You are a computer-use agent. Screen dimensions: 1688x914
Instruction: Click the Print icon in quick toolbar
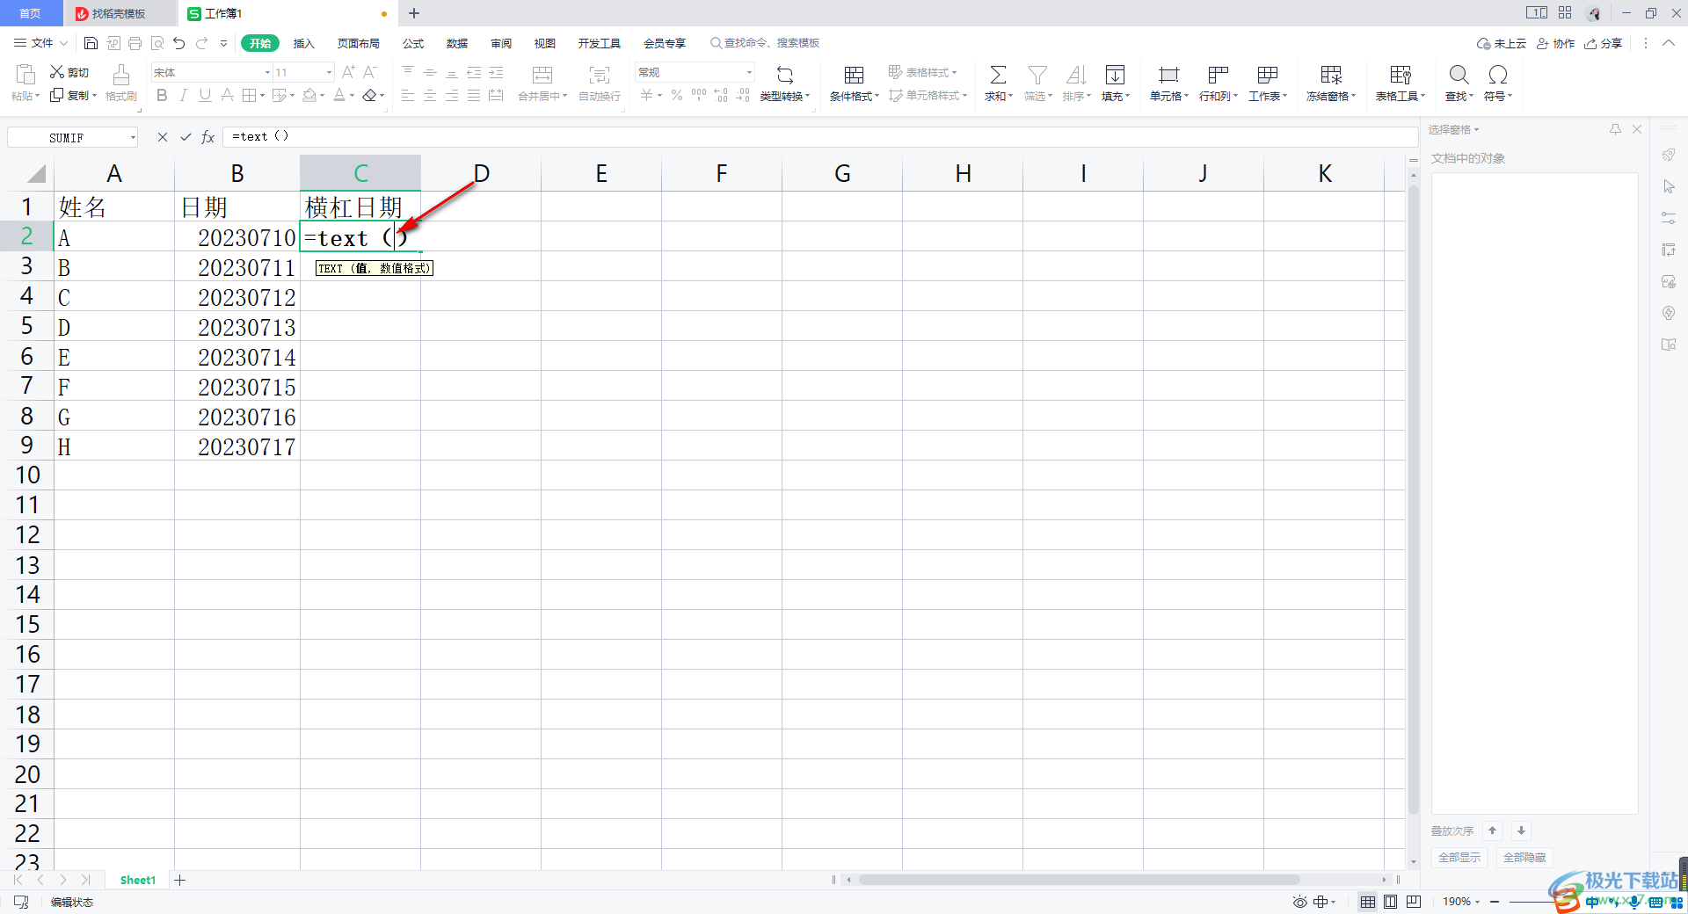click(135, 43)
